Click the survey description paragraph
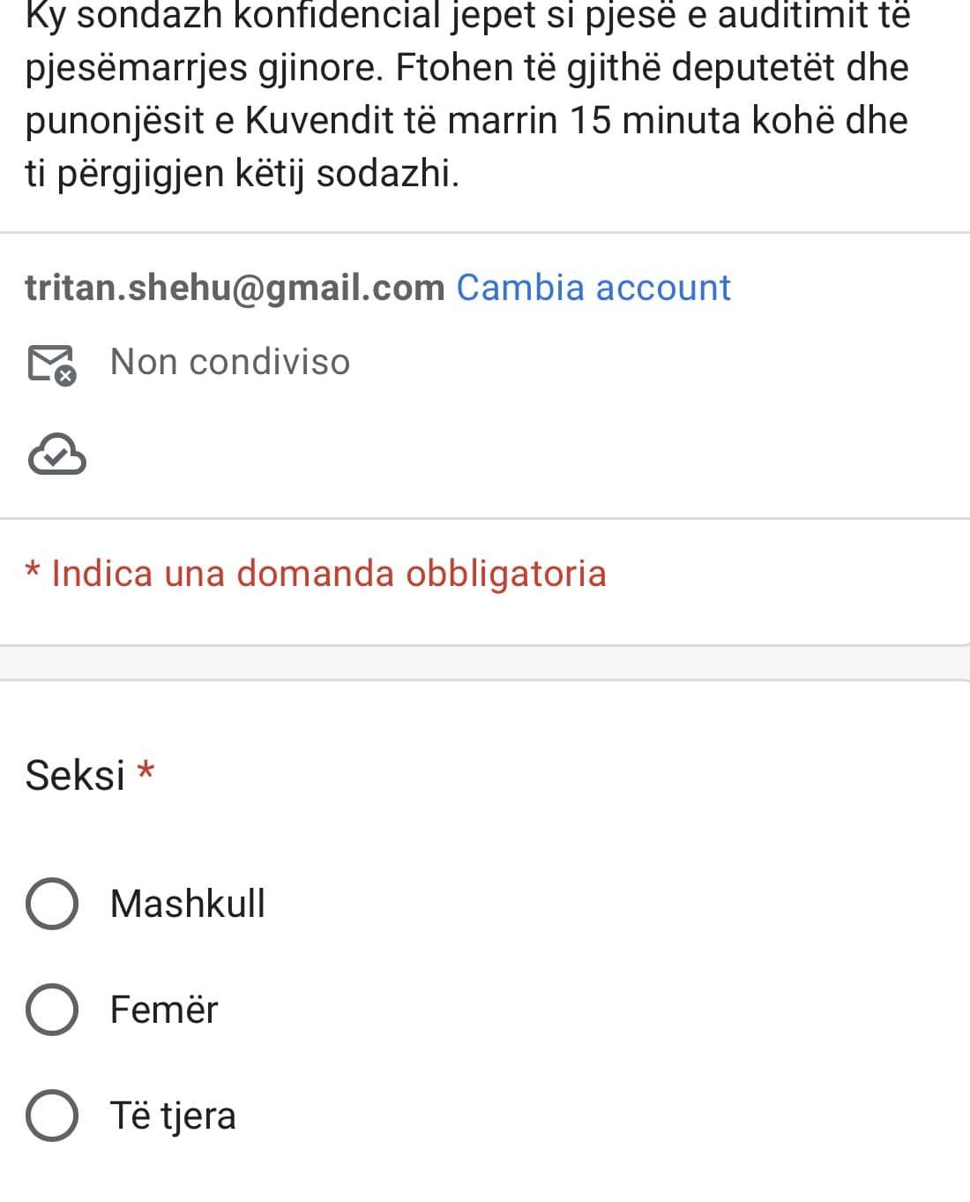Screen dimensions: 970x1202 (467, 94)
